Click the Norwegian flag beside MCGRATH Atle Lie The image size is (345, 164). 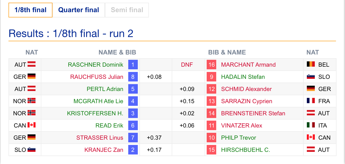(x=32, y=101)
